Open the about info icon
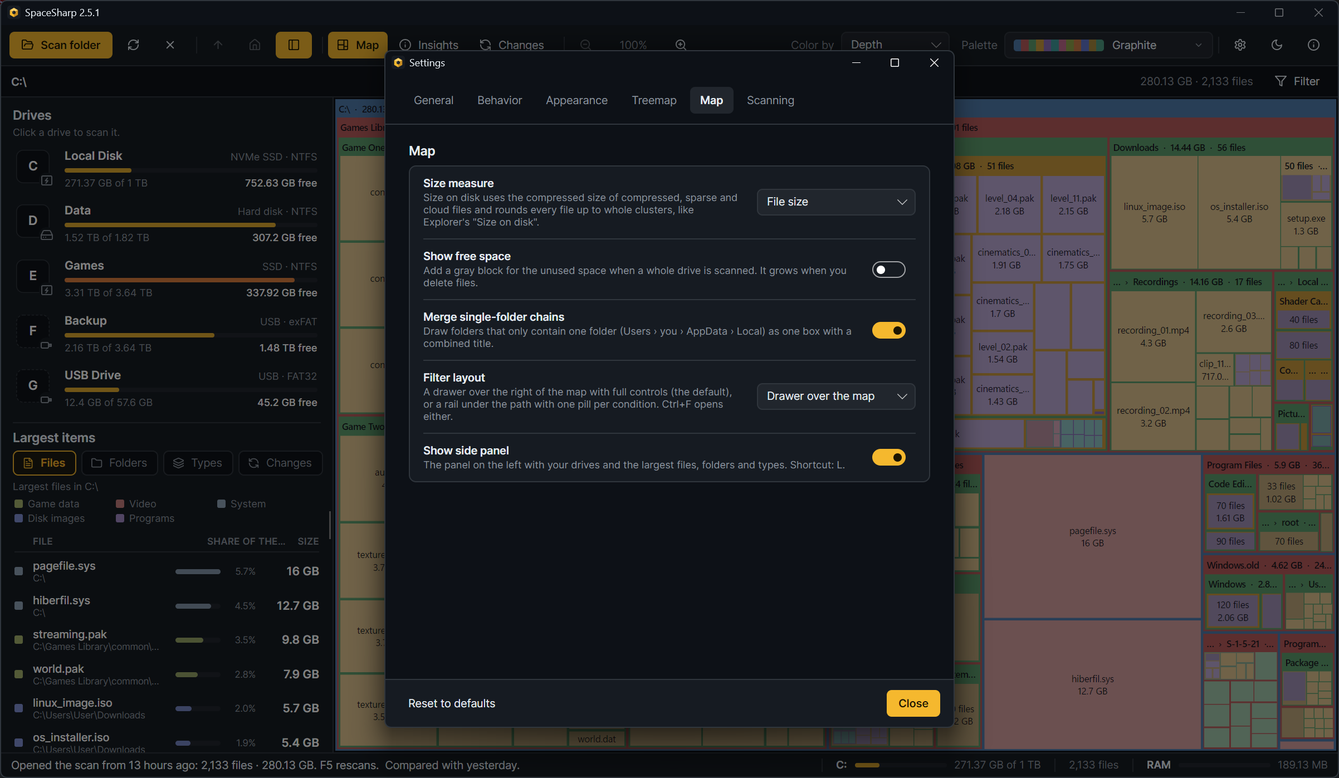The height and width of the screenshot is (778, 1339). [x=1313, y=45]
